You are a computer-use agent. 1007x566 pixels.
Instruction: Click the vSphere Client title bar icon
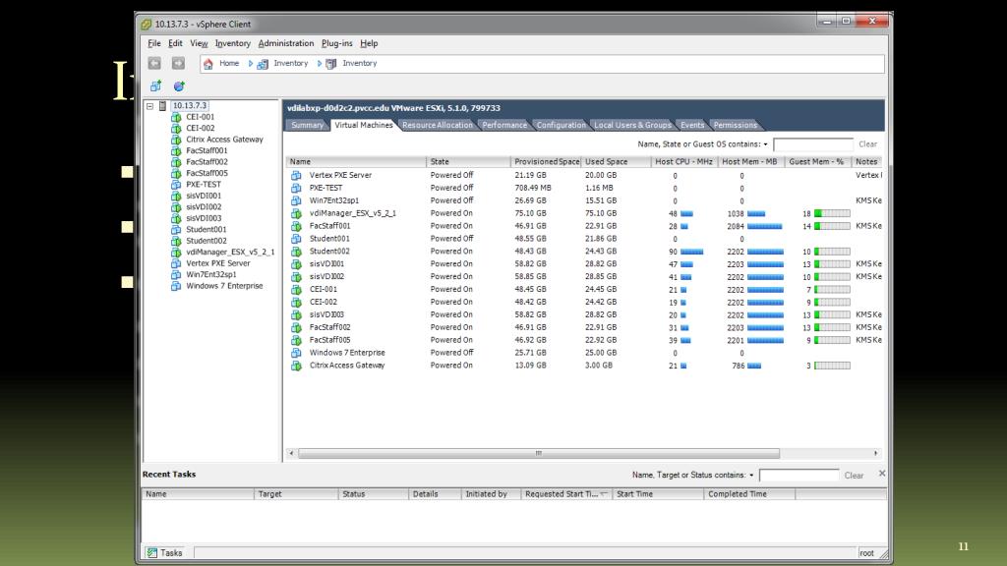(147, 25)
